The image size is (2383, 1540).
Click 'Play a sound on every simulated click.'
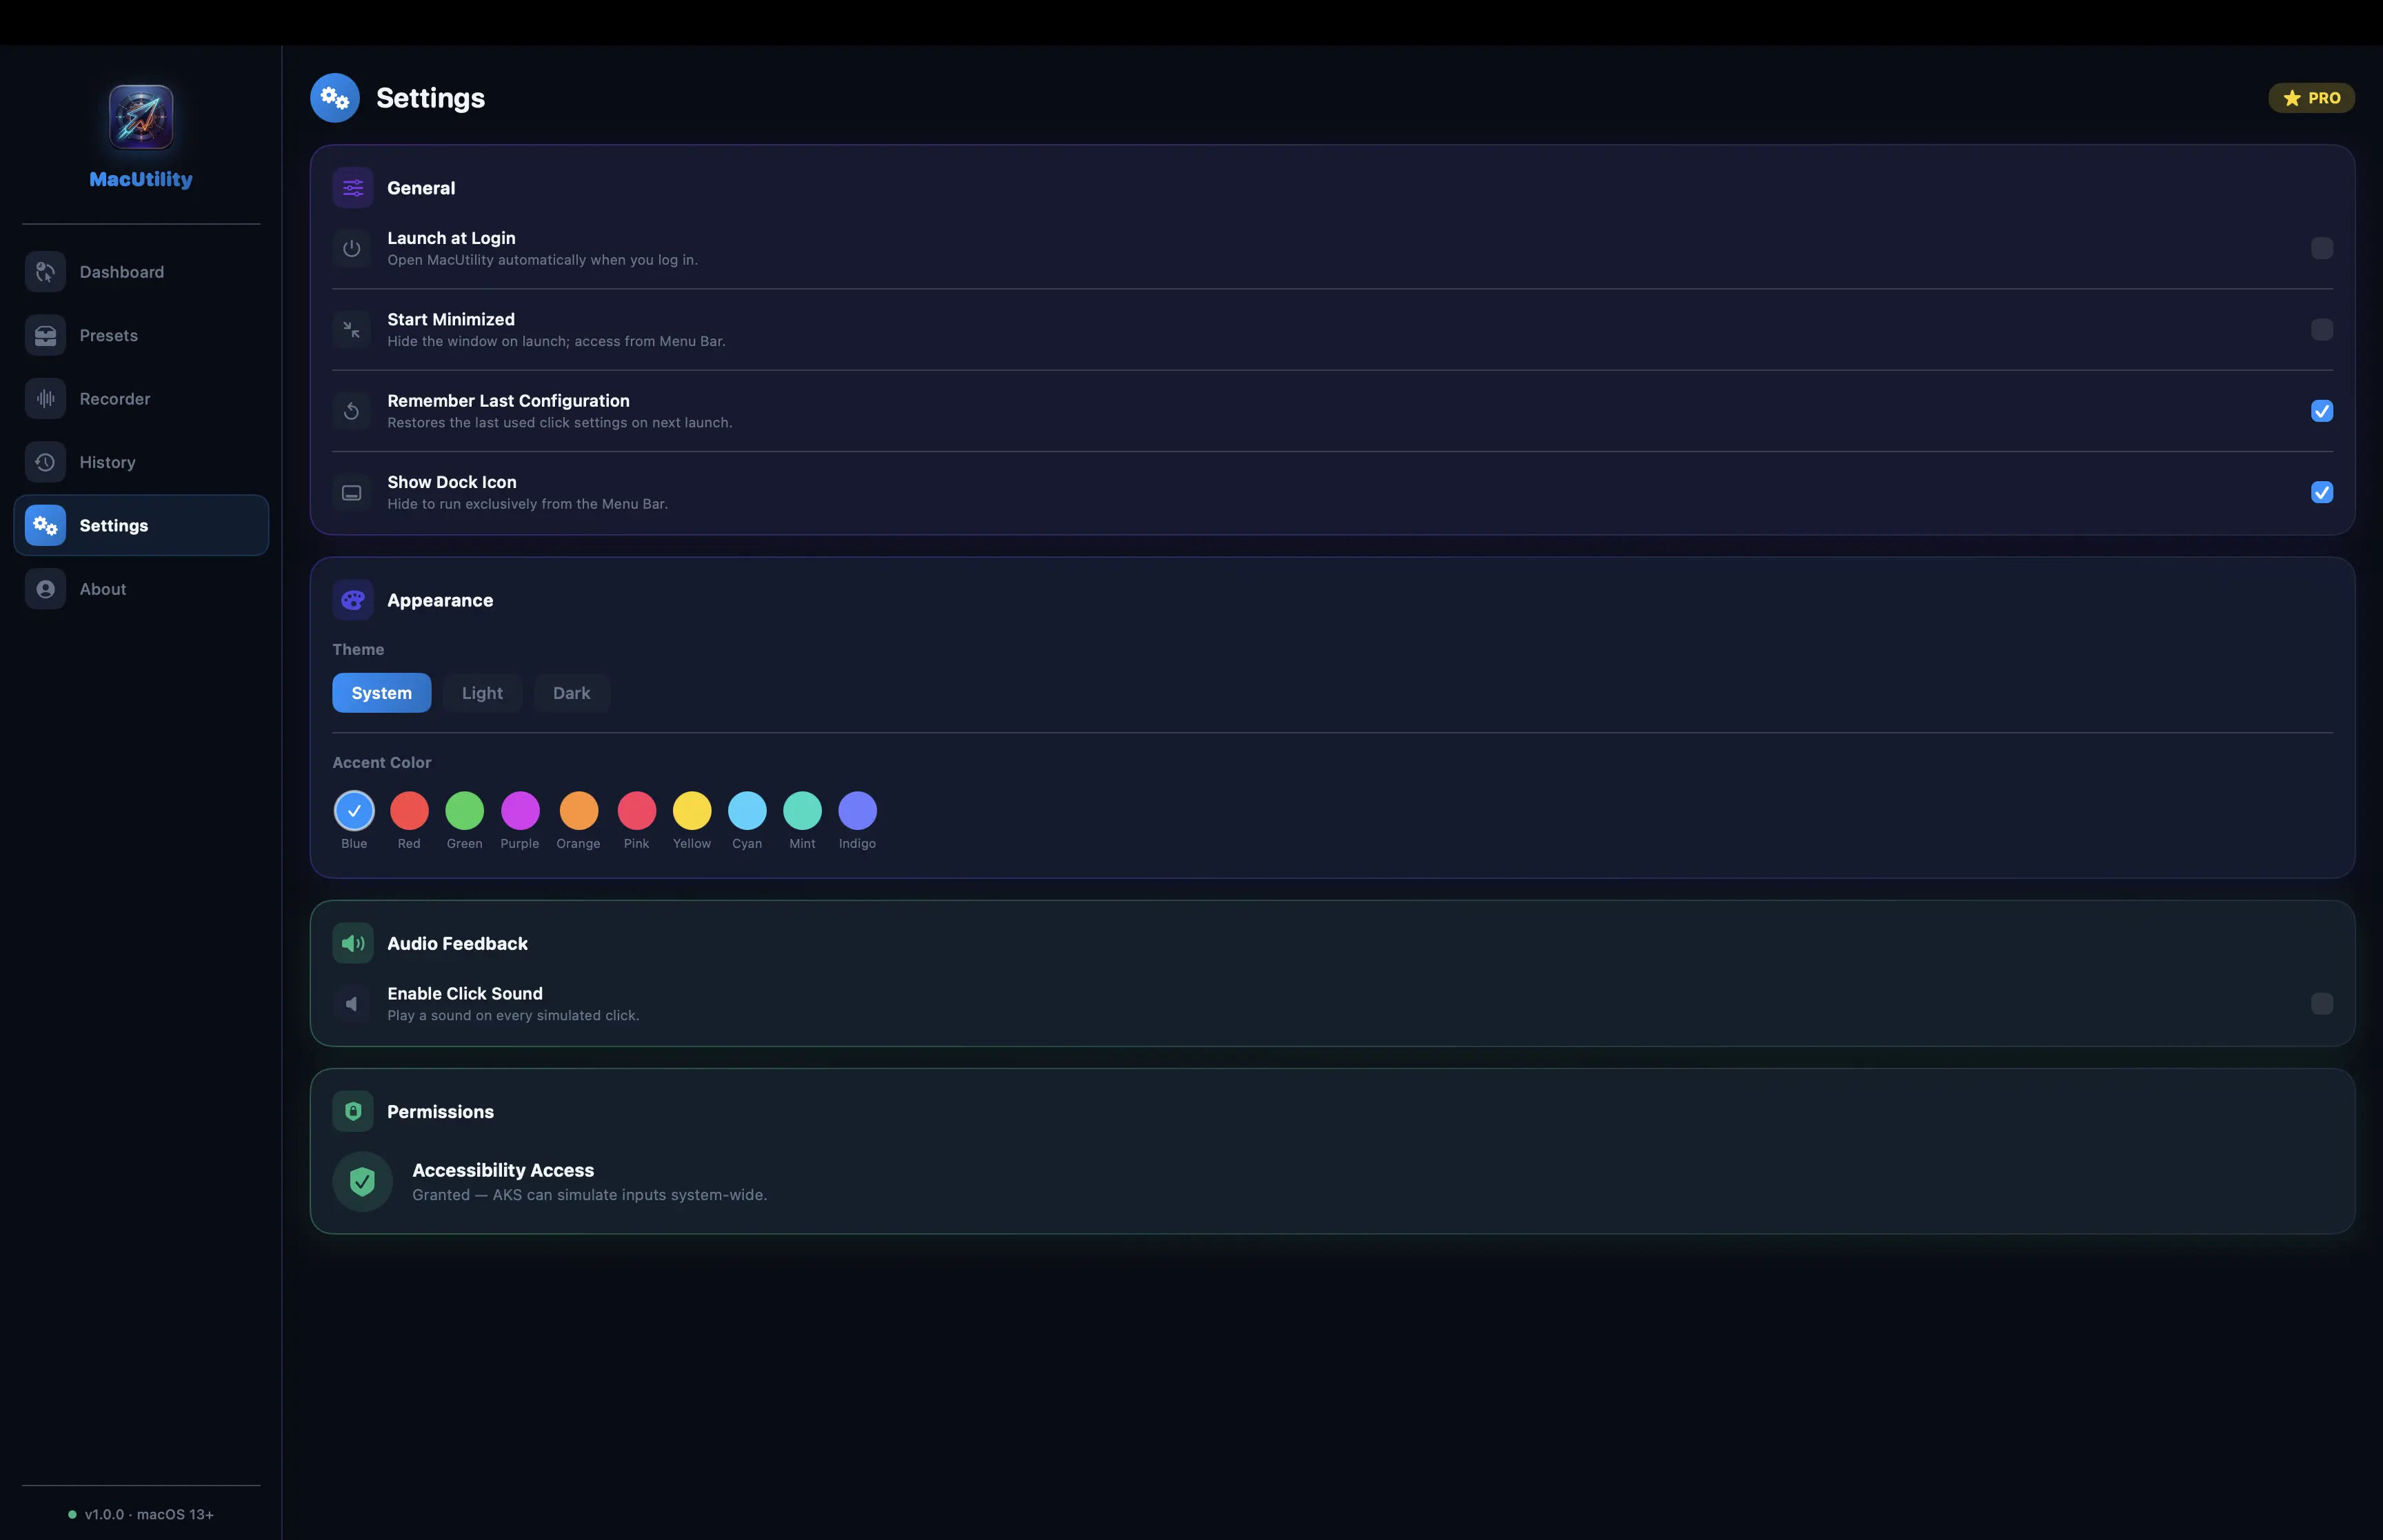point(514,1015)
